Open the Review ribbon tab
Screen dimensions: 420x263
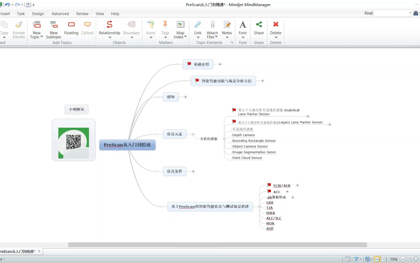tap(82, 14)
